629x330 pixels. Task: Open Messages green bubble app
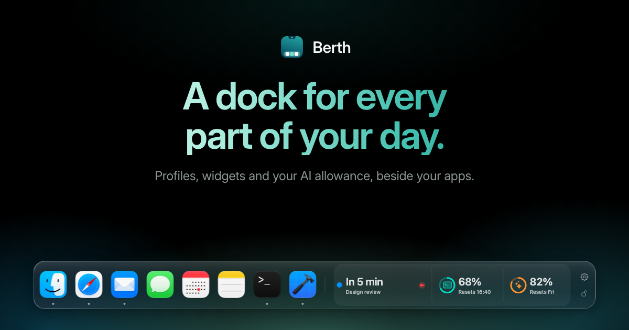[160, 284]
